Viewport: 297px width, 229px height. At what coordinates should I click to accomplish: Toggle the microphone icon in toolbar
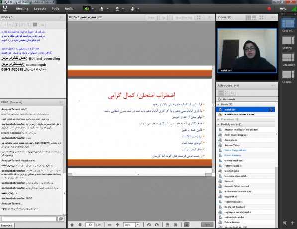click(102, 9)
